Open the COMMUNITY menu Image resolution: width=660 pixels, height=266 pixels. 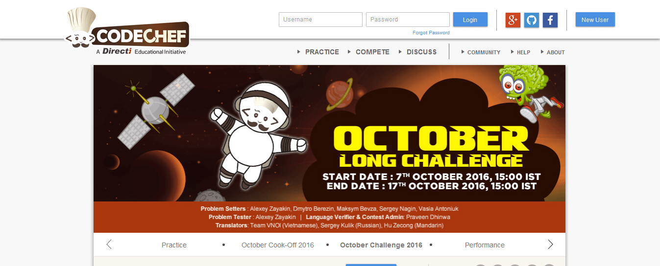pyautogui.click(x=484, y=52)
